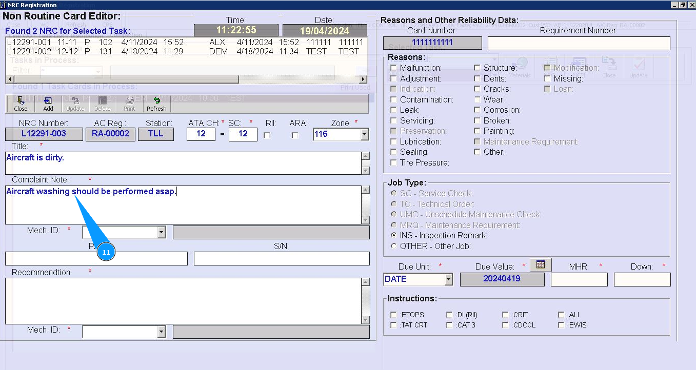Focus the Title text box
The width and height of the screenshot is (696, 370).
point(184,163)
